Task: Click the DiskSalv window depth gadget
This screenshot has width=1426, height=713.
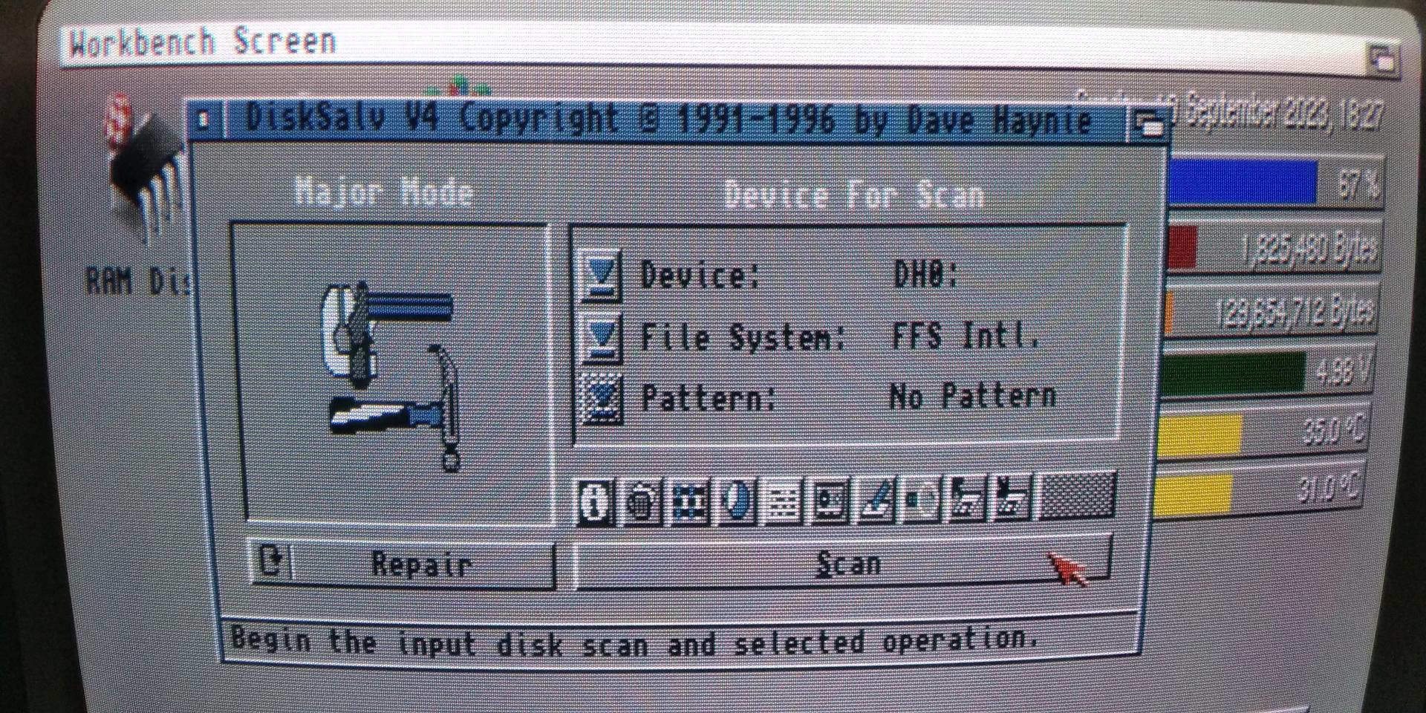Action: 1148,123
